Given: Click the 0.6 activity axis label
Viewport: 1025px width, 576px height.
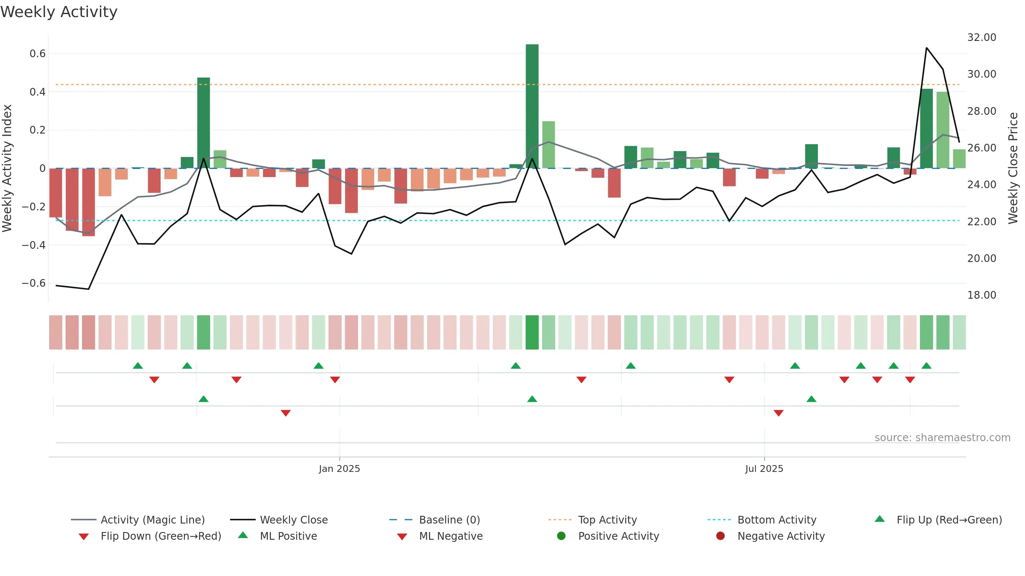Looking at the screenshot, I should click(38, 53).
